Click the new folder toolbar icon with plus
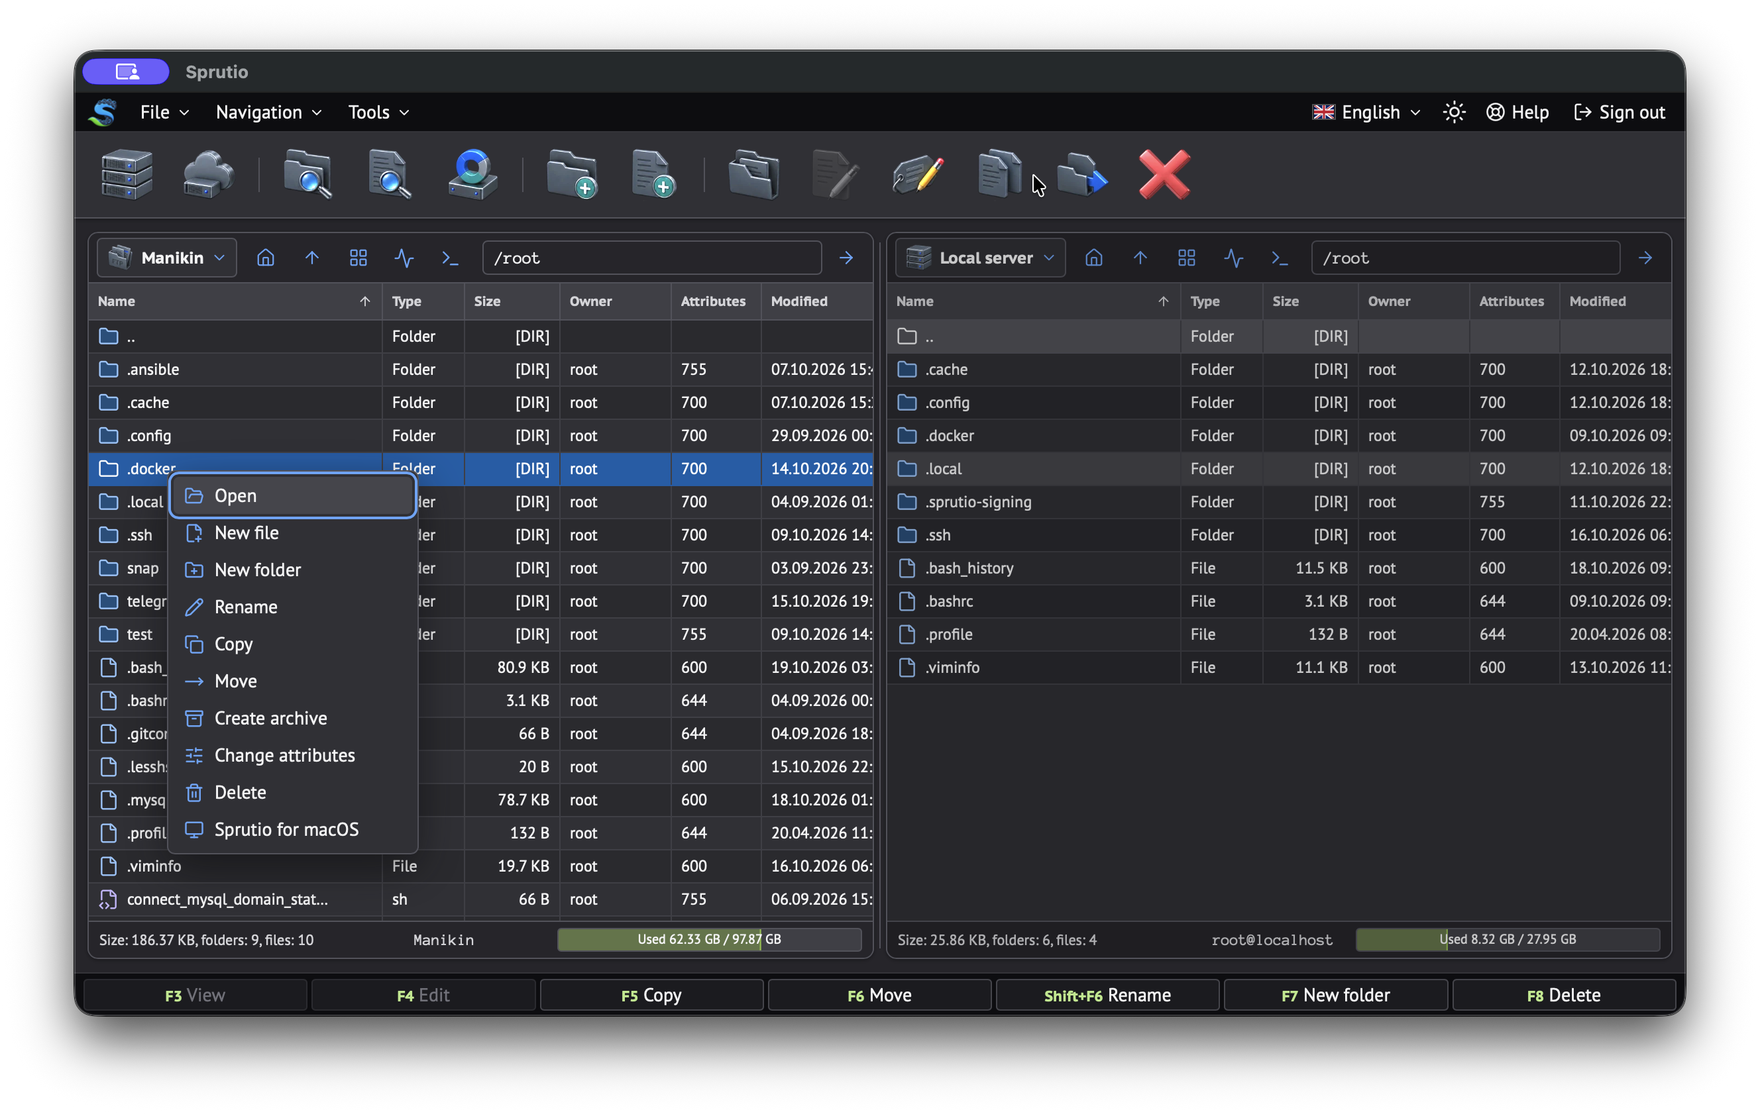The image size is (1760, 1114). tap(572, 175)
